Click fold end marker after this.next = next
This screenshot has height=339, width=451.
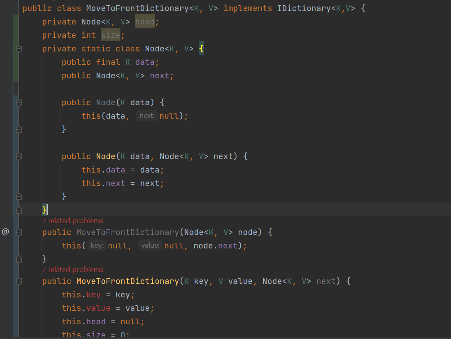(18, 197)
